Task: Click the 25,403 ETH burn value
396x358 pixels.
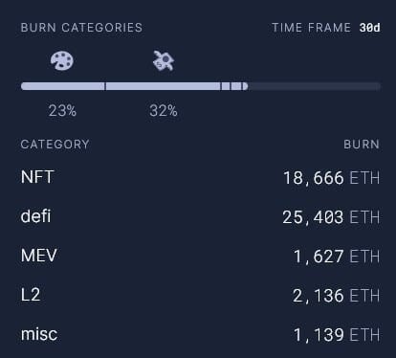Action: [x=331, y=217]
